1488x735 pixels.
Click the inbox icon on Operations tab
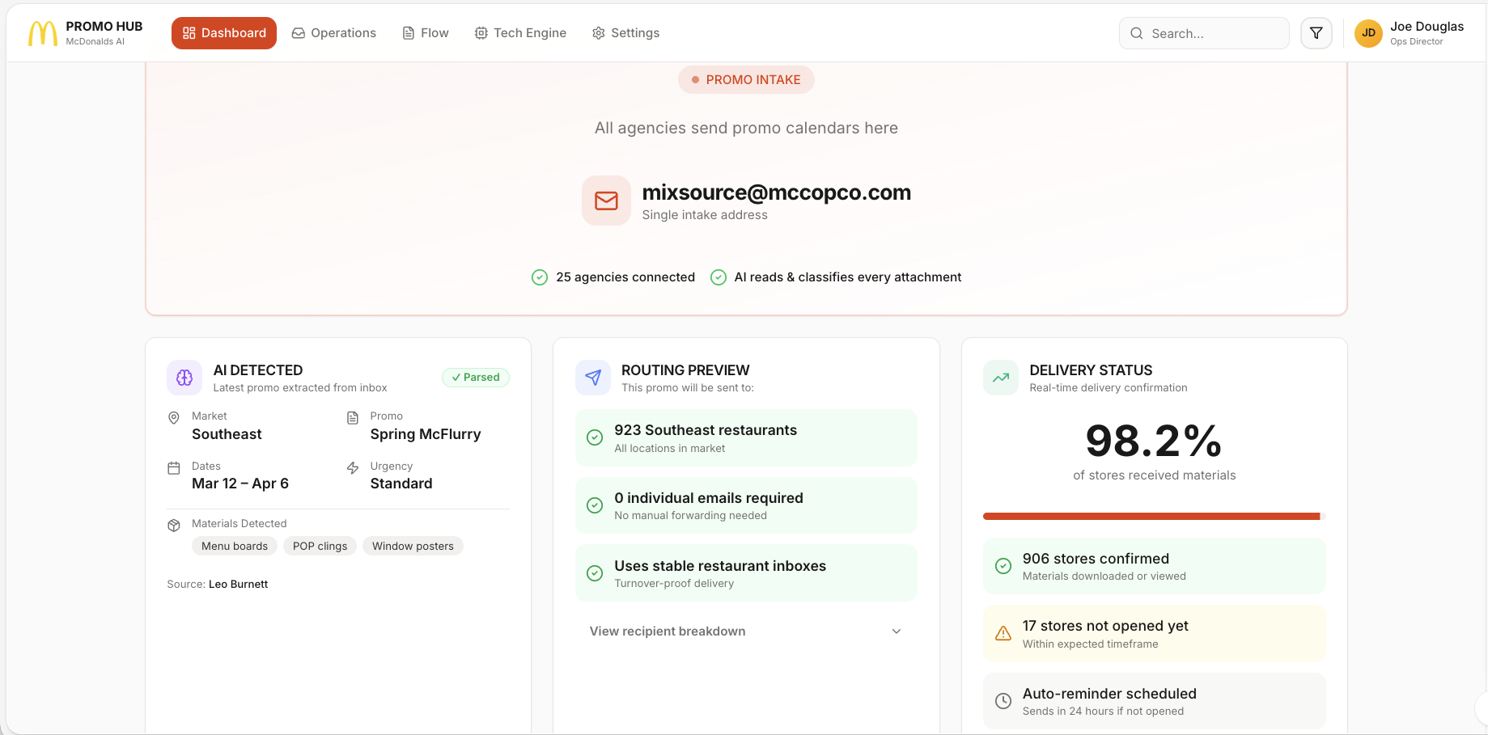click(299, 33)
